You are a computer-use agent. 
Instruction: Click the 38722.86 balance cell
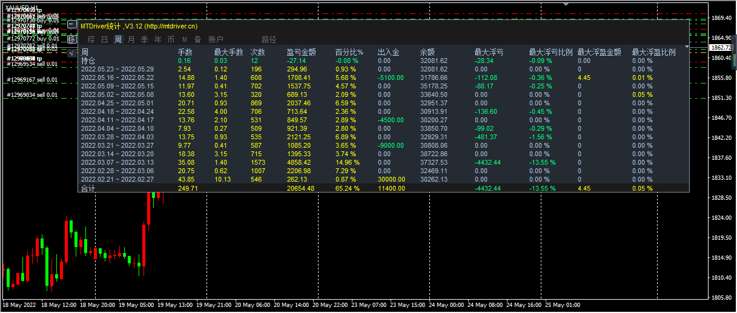click(434, 154)
